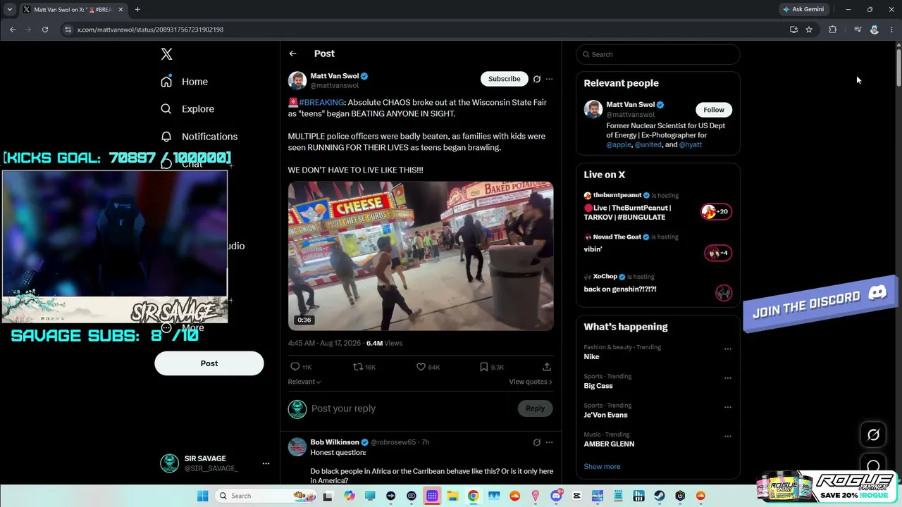Repost the post with 16K reposts
The image size is (902, 507).
point(364,367)
